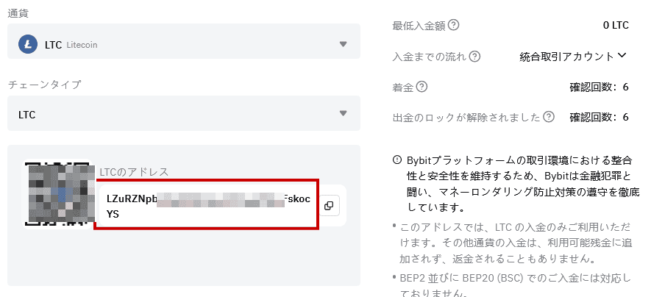This screenshot has width=651, height=297.
Task: Show help for 入金までの流れ
Action: point(475,56)
